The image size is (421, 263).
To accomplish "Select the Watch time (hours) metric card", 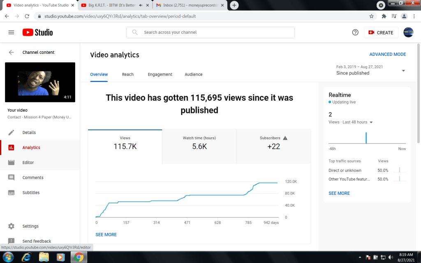I will click(199, 143).
